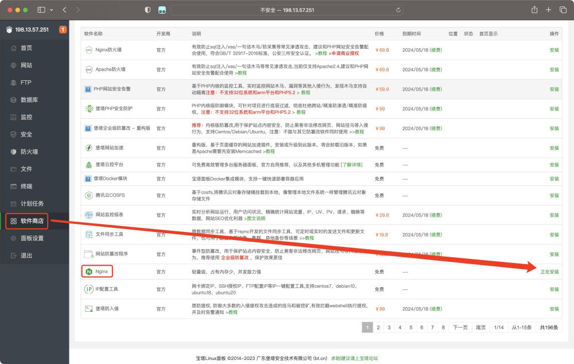Click 正在安装 status in Nginx row
574x364 pixels.
[x=549, y=272]
